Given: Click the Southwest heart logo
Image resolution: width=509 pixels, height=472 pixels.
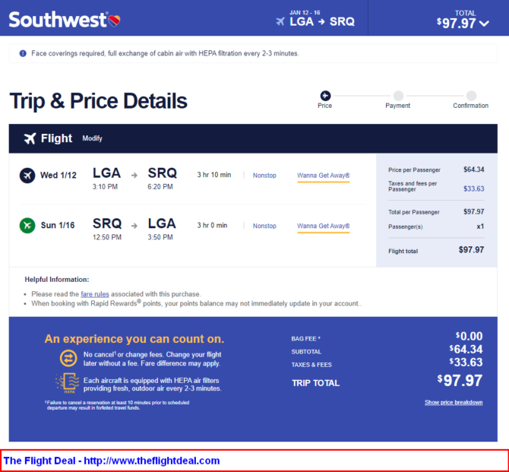Looking at the screenshot, I should 114,21.
